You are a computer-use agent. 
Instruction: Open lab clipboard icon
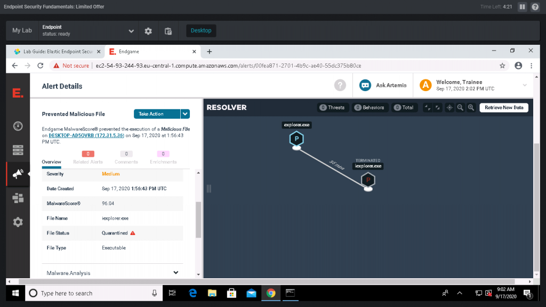click(168, 31)
